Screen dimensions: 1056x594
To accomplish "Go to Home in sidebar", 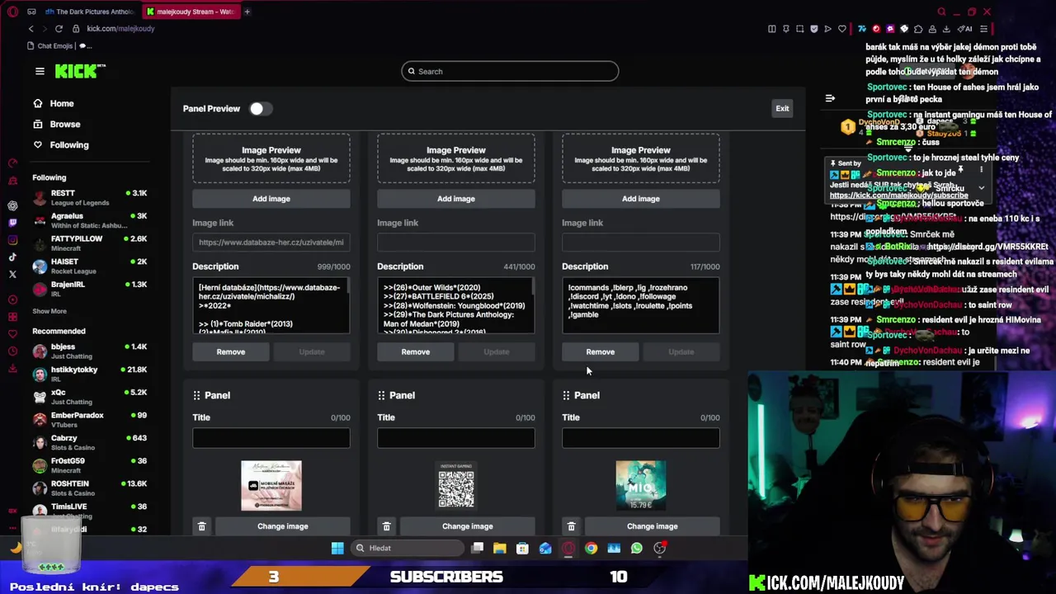I will pos(54,104).
